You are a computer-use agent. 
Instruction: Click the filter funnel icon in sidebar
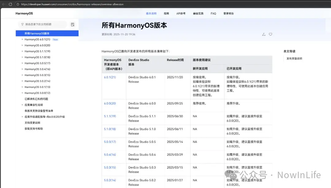pos(22,24)
